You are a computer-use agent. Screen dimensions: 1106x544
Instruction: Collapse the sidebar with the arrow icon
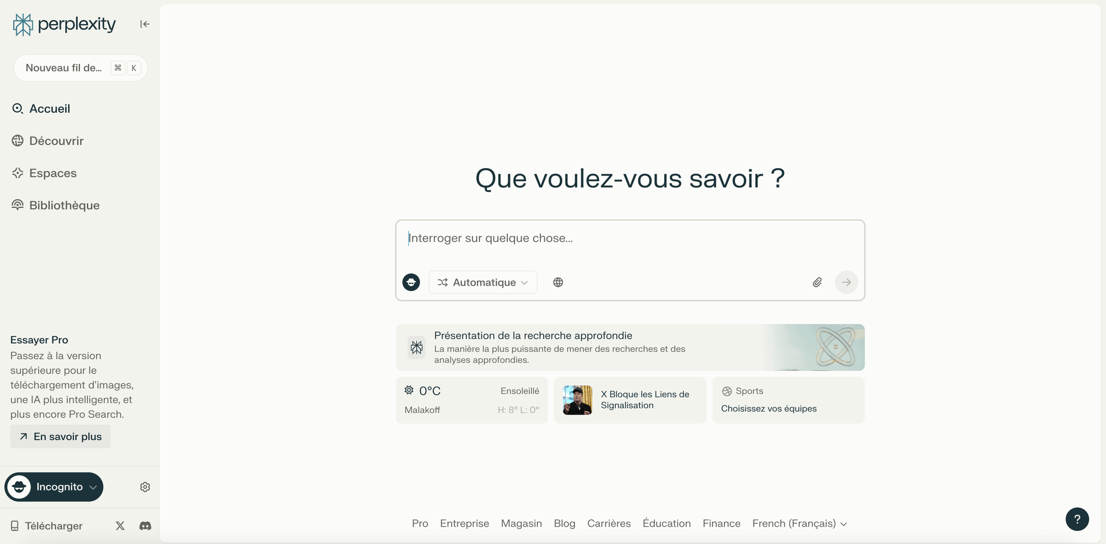145,24
